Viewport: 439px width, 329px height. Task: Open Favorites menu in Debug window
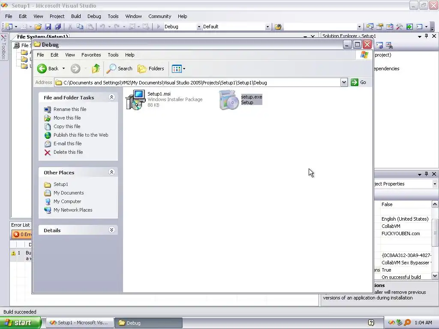click(x=91, y=55)
